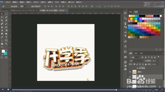The image size is (165, 92).
Task: Hide the 渐变叠加 effect via eye icon
Action: 137,68
